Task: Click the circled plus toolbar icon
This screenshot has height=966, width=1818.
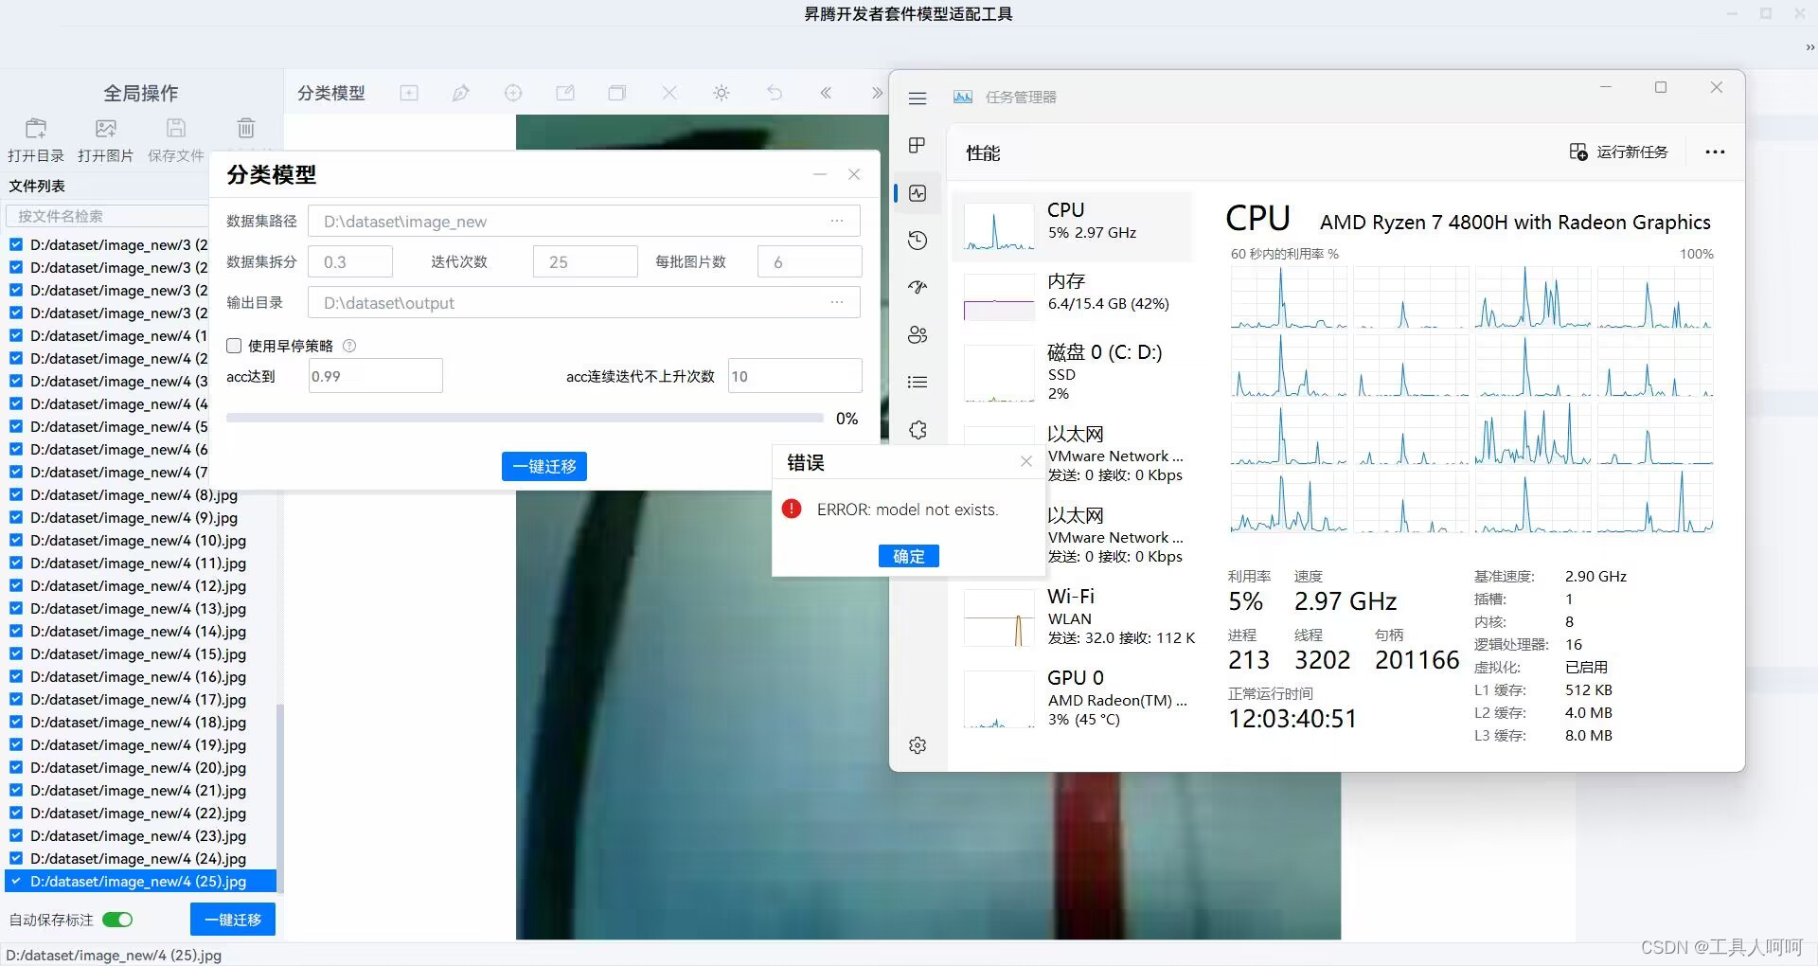Action: (513, 93)
